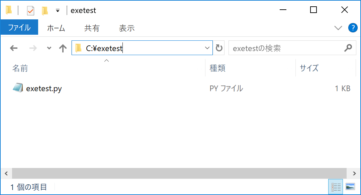Open the Customize Quick Access Toolbar dropdown arrow
The image size is (361, 195).
pyautogui.click(x=58, y=11)
